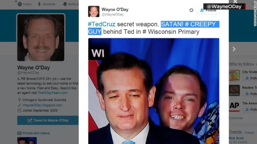This screenshot has height=144, width=257.
Task: Click the City Sculpt profile icon
Action: [x=234, y=76]
